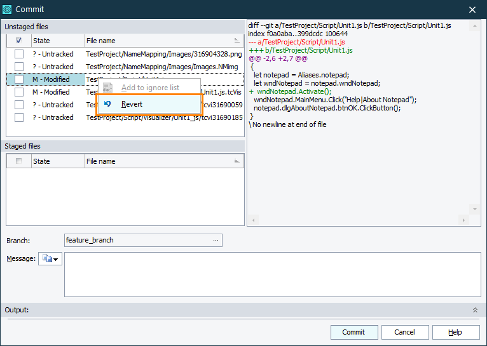Collapse the Output section with chevron
Screen dimensions: 487x346
point(474,310)
